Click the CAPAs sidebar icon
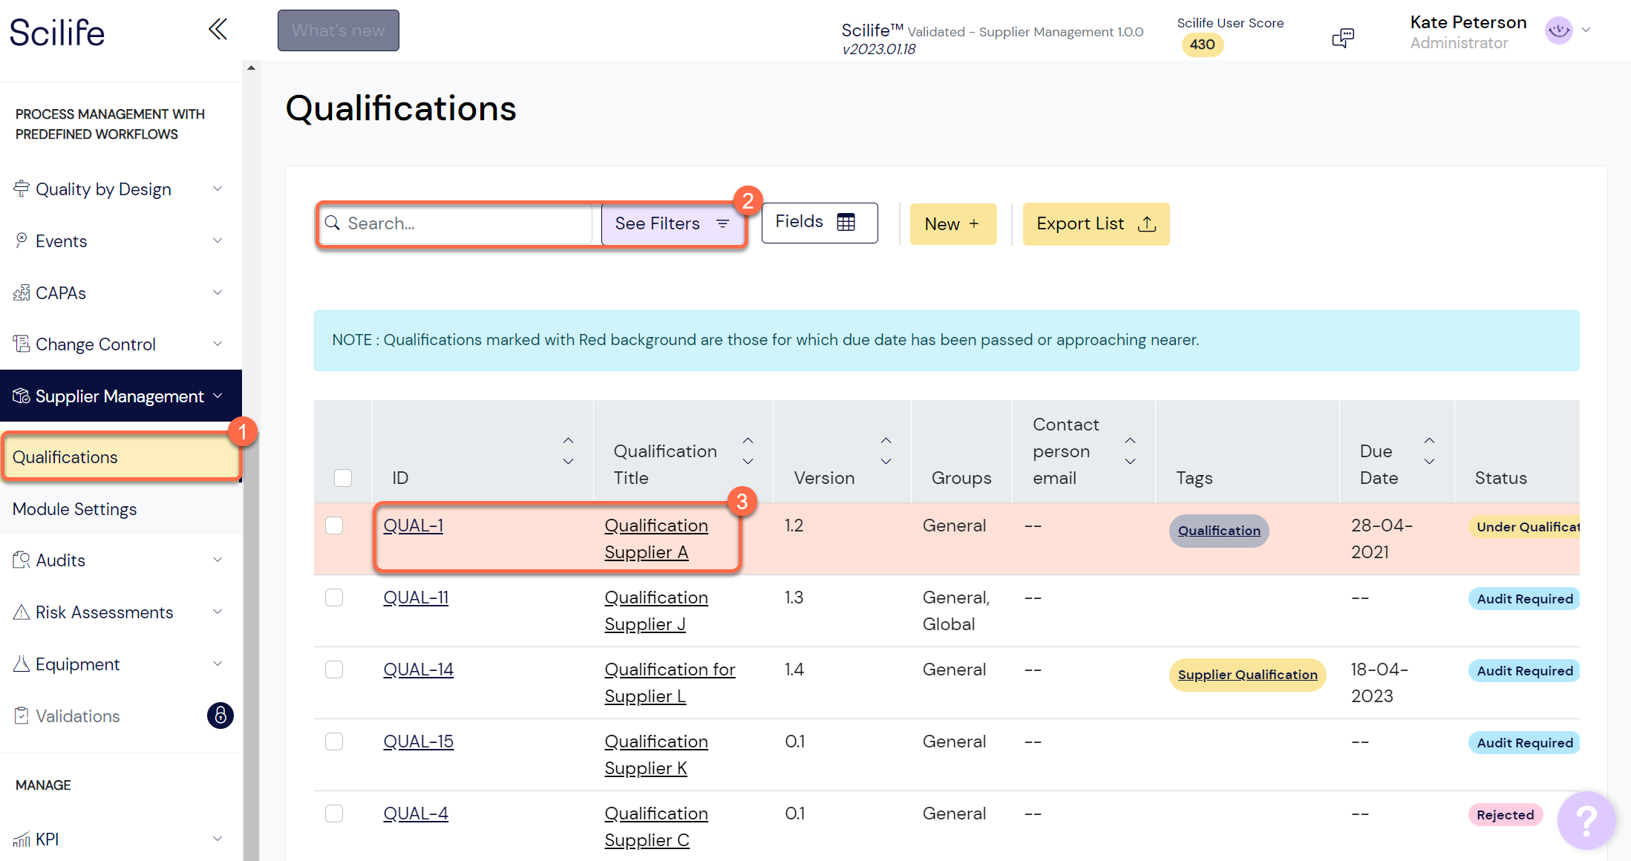 pyautogui.click(x=22, y=292)
